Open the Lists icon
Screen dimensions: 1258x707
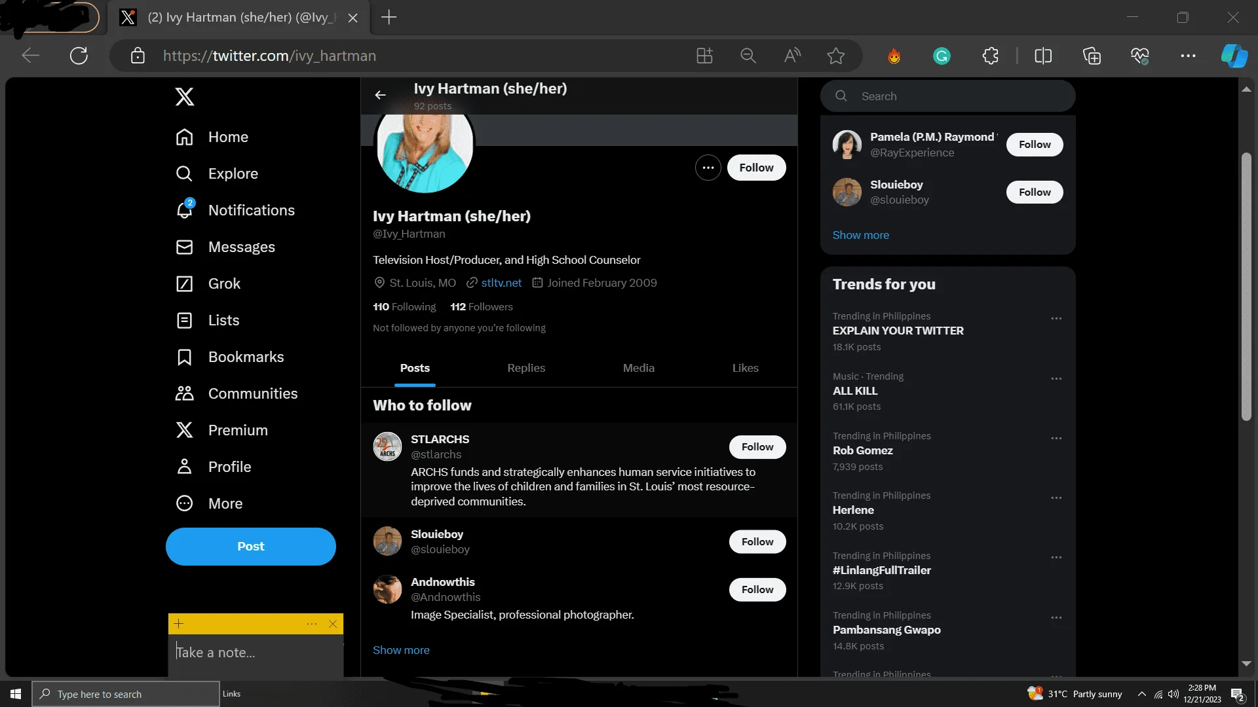(x=185, y=320)
